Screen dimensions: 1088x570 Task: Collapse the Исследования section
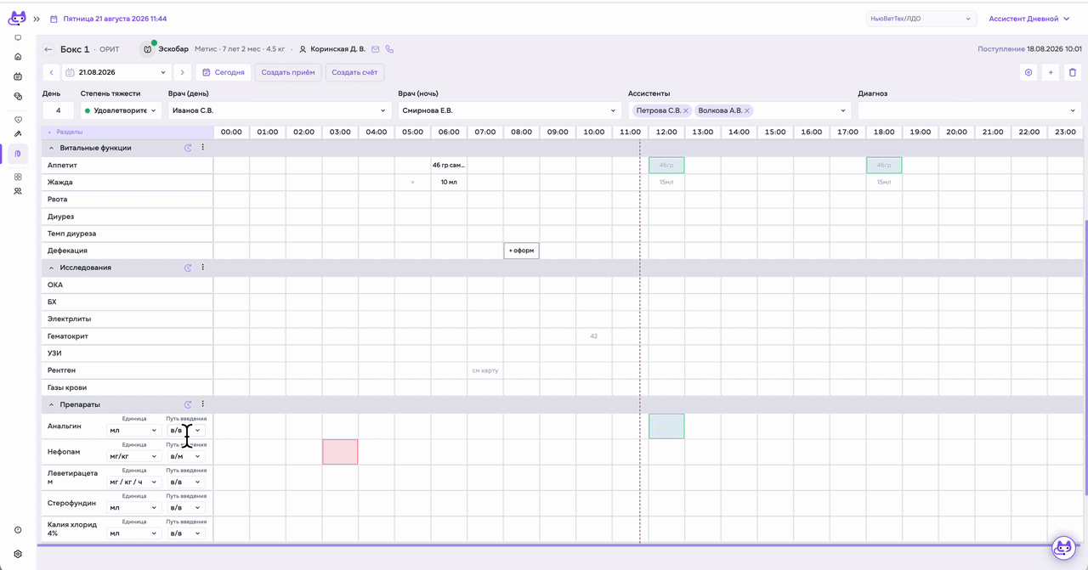(x=51, y=268)
